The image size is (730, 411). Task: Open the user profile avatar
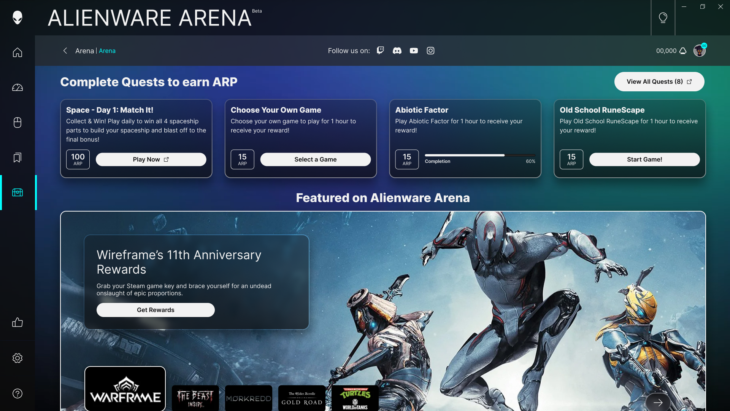(x=699, y=51)
